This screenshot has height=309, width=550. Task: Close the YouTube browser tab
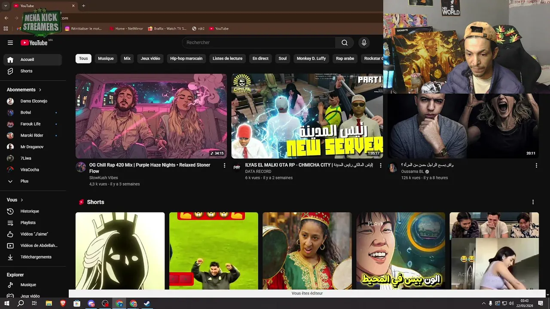point(73,6)
